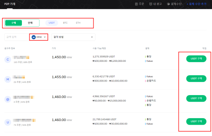
Task: Click the @ avatar icon
Action: 8,99
